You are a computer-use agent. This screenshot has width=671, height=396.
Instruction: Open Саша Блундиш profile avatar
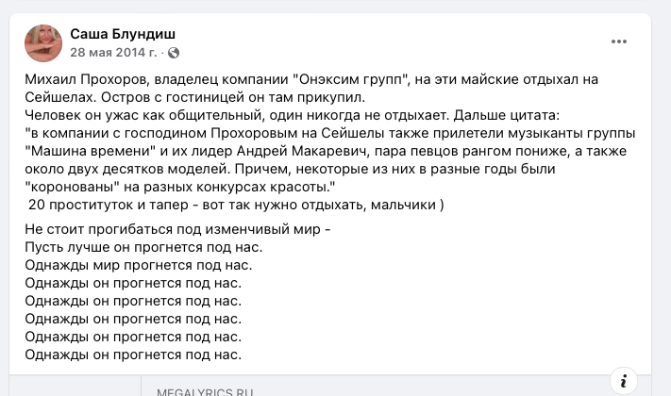[43, 43]
